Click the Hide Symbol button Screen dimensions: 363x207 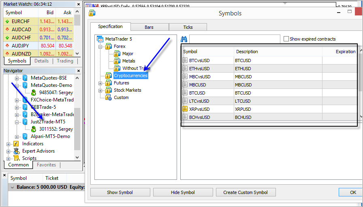(x=183, y=192)
